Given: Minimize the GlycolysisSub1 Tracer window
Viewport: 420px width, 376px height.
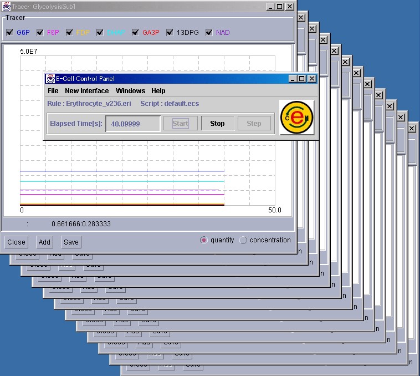Looking at the screenshot, I should coord(270,7).
